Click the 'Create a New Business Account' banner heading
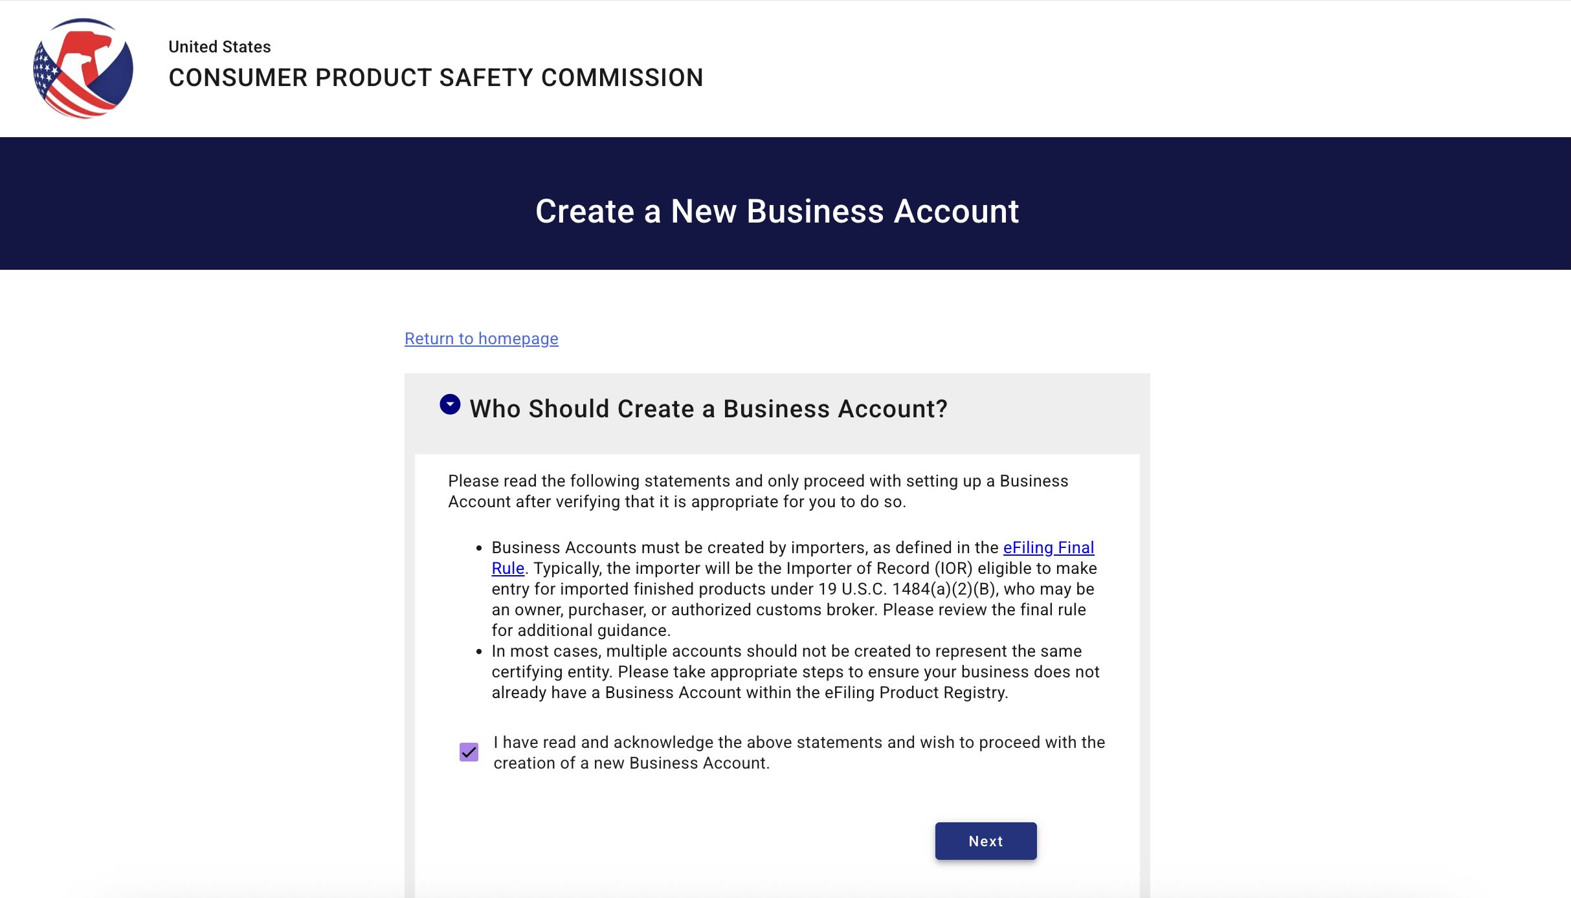Viewport: 1571px width, 898px height. 777,211
